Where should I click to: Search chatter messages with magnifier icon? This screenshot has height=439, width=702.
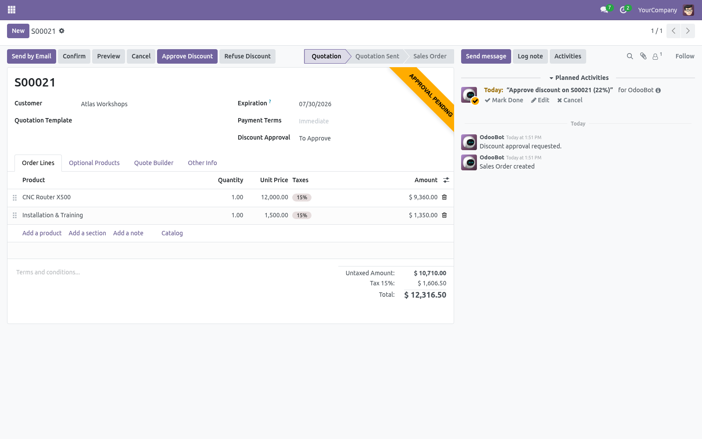coord(630,56)
